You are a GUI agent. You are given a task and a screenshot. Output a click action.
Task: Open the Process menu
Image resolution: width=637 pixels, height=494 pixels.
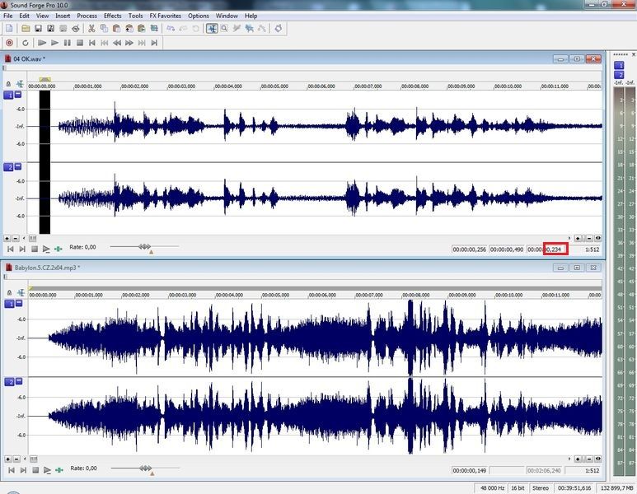(x=87, y=16)
